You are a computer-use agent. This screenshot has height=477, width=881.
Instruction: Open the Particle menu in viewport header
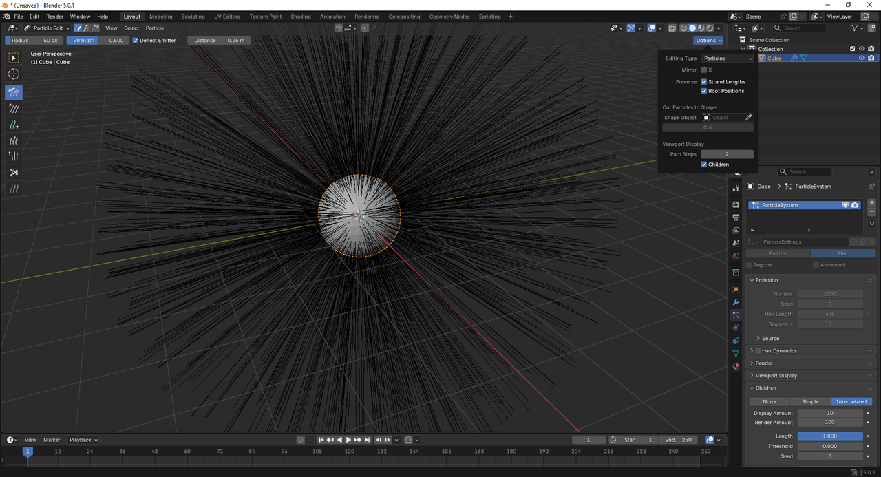(155, 28)
